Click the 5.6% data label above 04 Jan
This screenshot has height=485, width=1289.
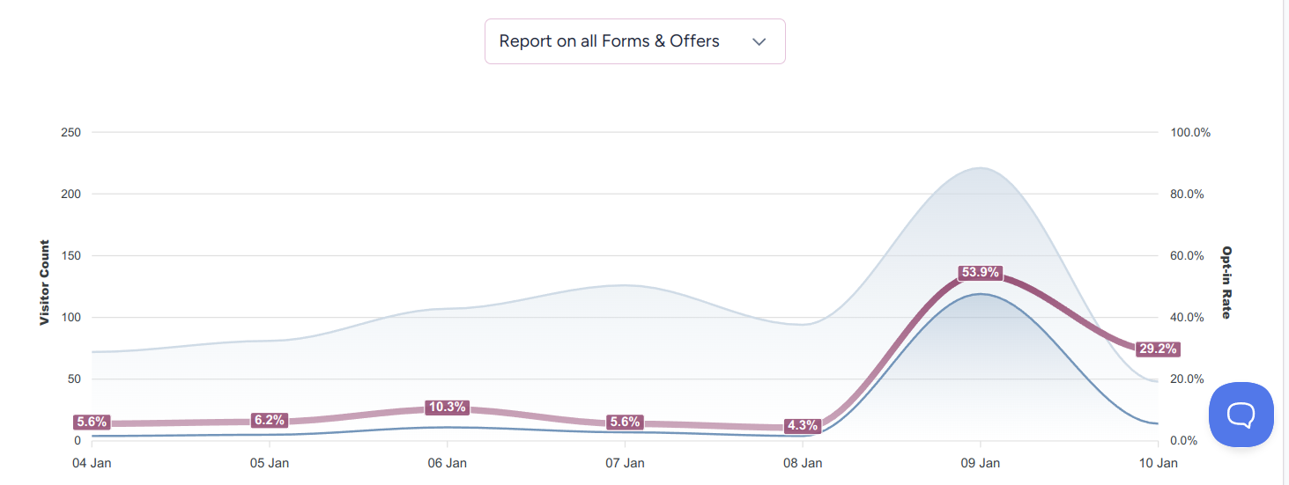point(92,423)
